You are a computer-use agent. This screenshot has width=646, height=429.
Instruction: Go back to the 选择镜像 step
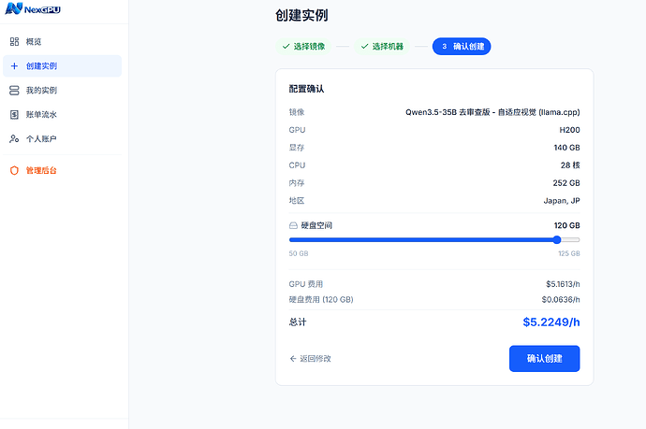tap(303, 47)
